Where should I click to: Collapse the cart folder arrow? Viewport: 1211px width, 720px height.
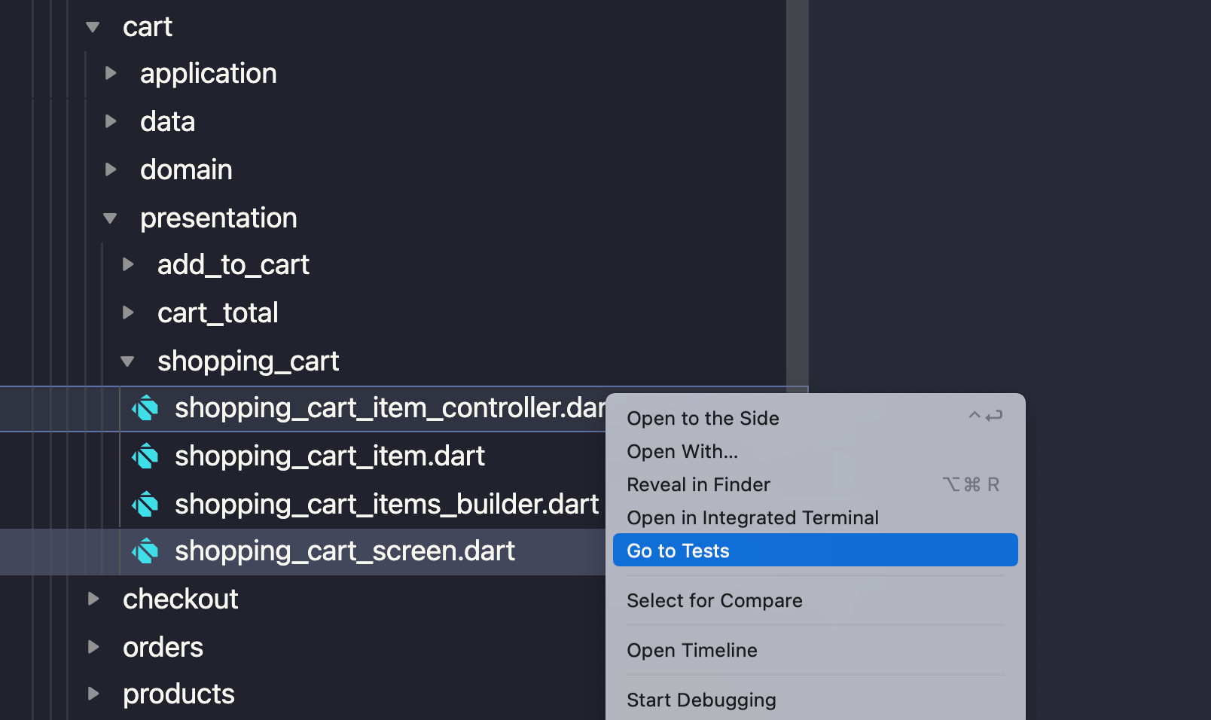coord(93,27)
